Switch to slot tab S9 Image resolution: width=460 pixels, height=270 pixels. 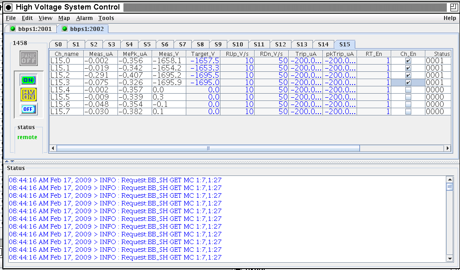(218, 44)
